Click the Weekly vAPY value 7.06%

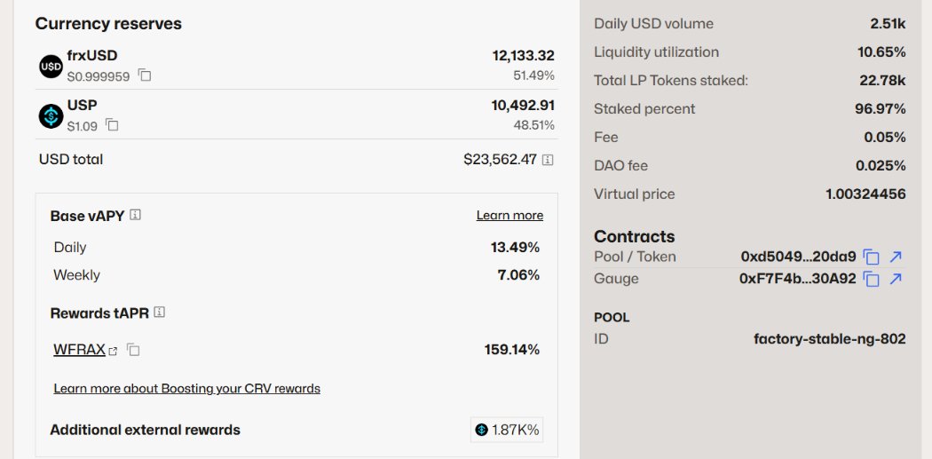[518, 275]
